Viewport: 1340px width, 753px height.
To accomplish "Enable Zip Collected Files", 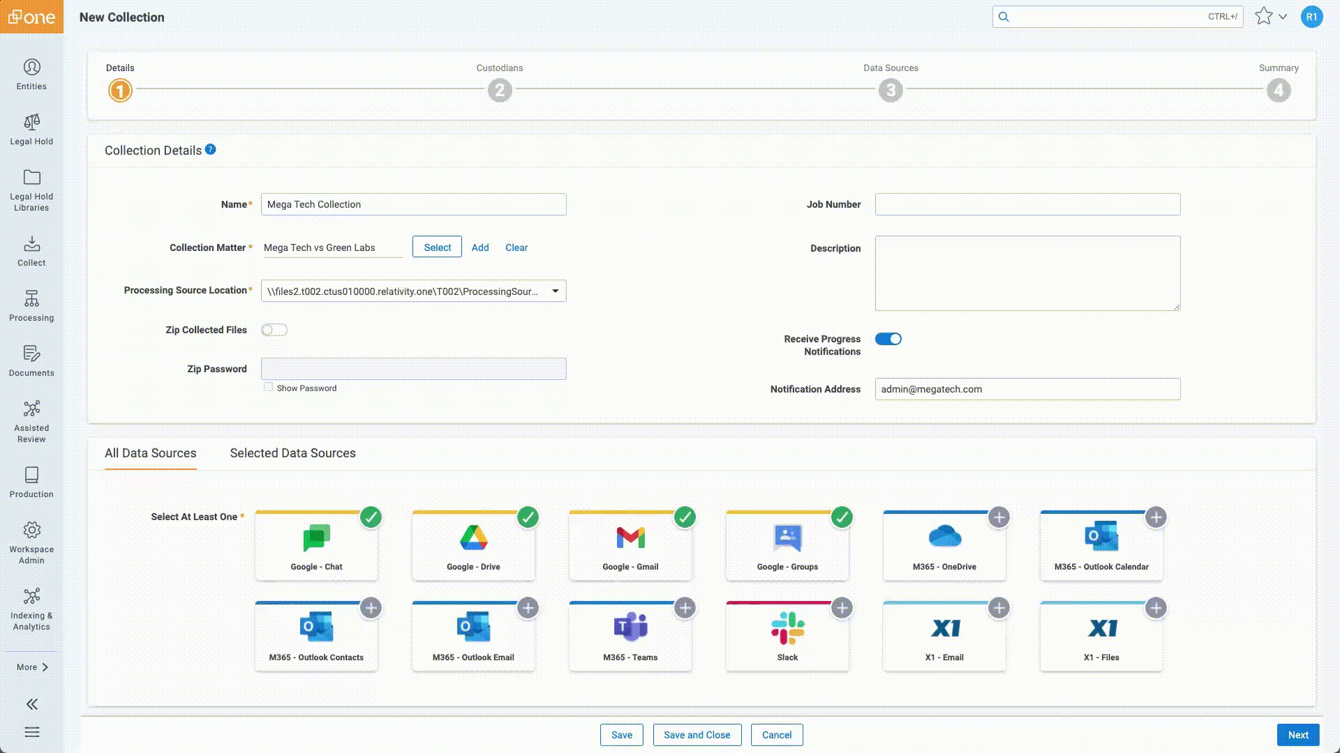I will click(x=274, y=329).
